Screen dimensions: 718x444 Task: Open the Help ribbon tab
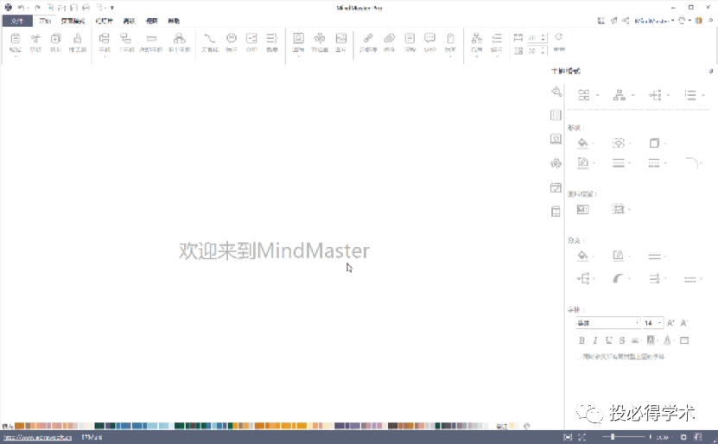click(x=174, y=21)
